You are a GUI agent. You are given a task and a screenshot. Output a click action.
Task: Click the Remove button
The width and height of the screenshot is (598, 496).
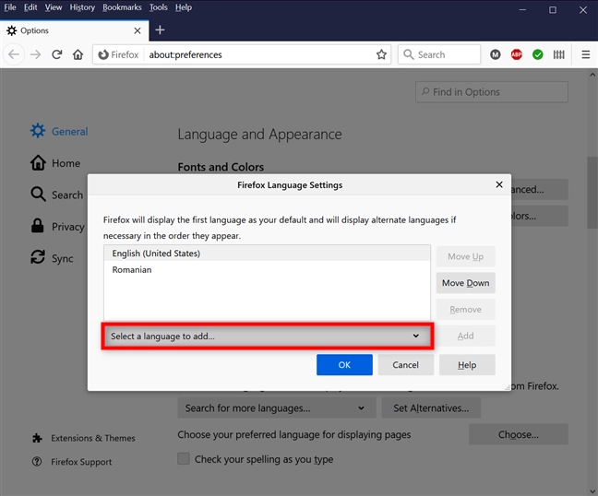click(466, 310)
